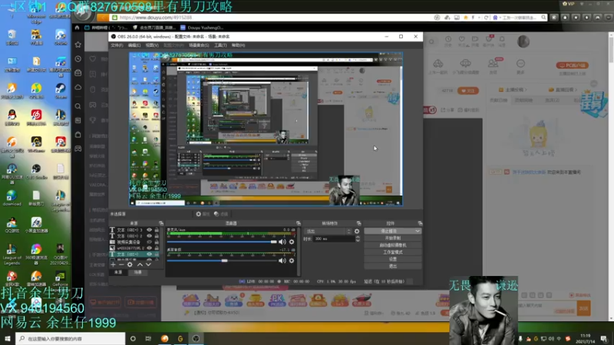The image size is (614, 345).
Task: Click the add source plus icon in OBS
Action: tap(113, 264)
